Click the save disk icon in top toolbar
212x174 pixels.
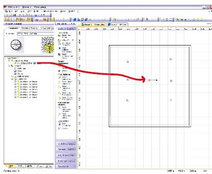(15, 15)
